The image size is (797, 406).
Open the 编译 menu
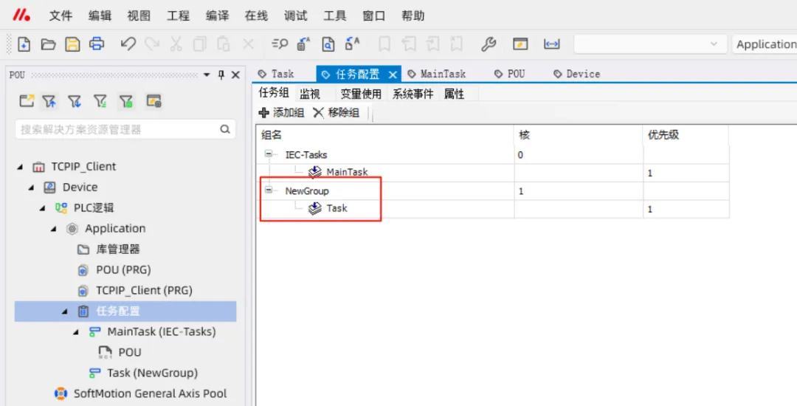point(217,16)
